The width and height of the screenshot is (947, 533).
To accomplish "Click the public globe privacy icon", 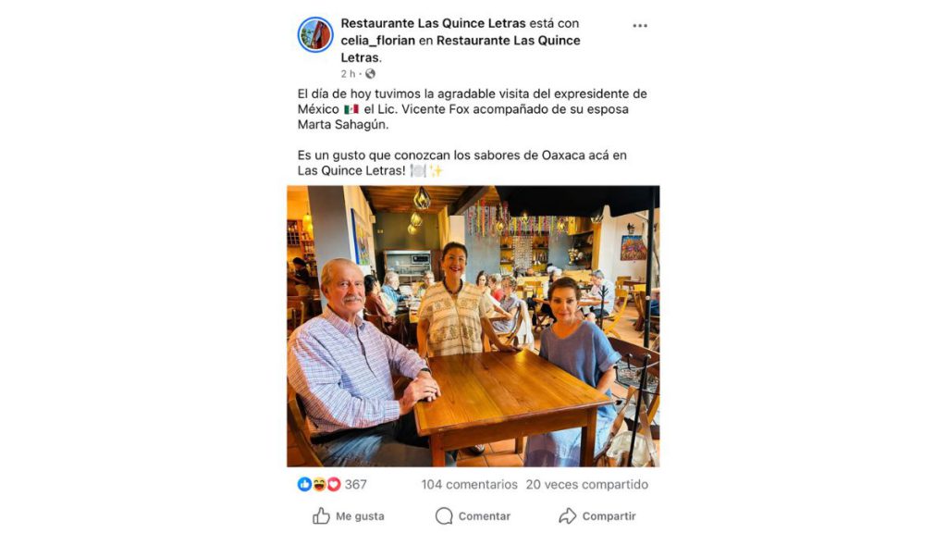I will tap(370, 74).
